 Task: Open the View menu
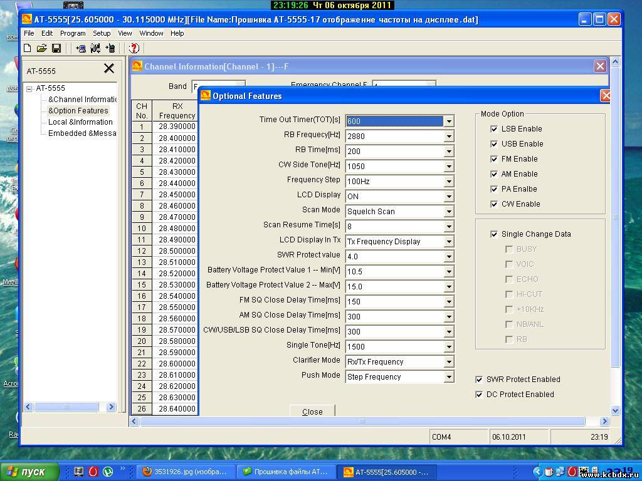[125, 33]
